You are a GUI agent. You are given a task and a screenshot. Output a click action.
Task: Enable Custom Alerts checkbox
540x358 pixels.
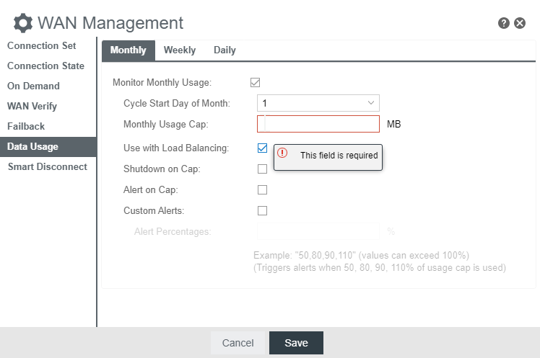pyautogui.click(x=263, y=210)
